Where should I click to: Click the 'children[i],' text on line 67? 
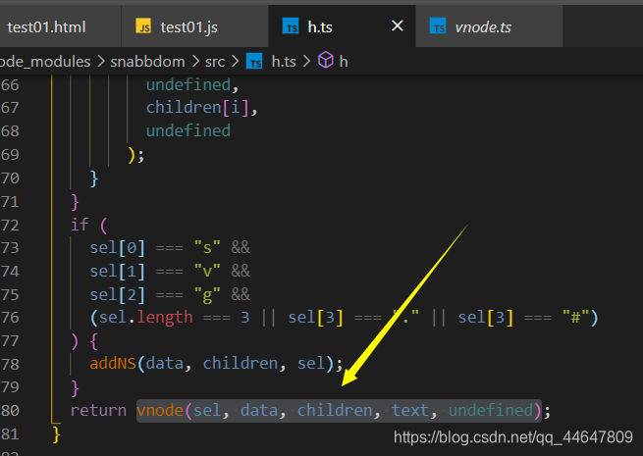202,108
